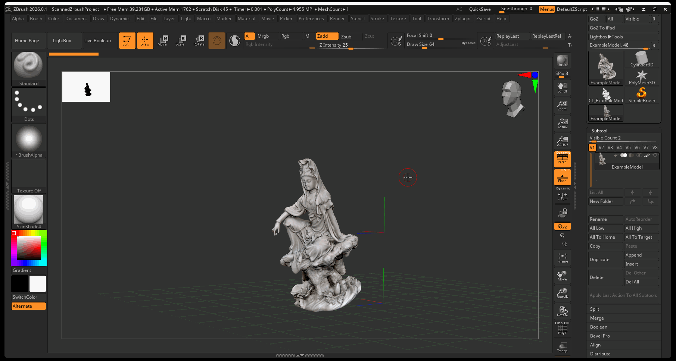
Task: Disable the Zadd sculpt mode
Action: point(327,36)
